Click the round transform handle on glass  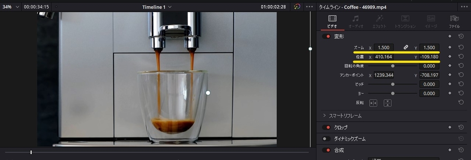click(208, 93)
